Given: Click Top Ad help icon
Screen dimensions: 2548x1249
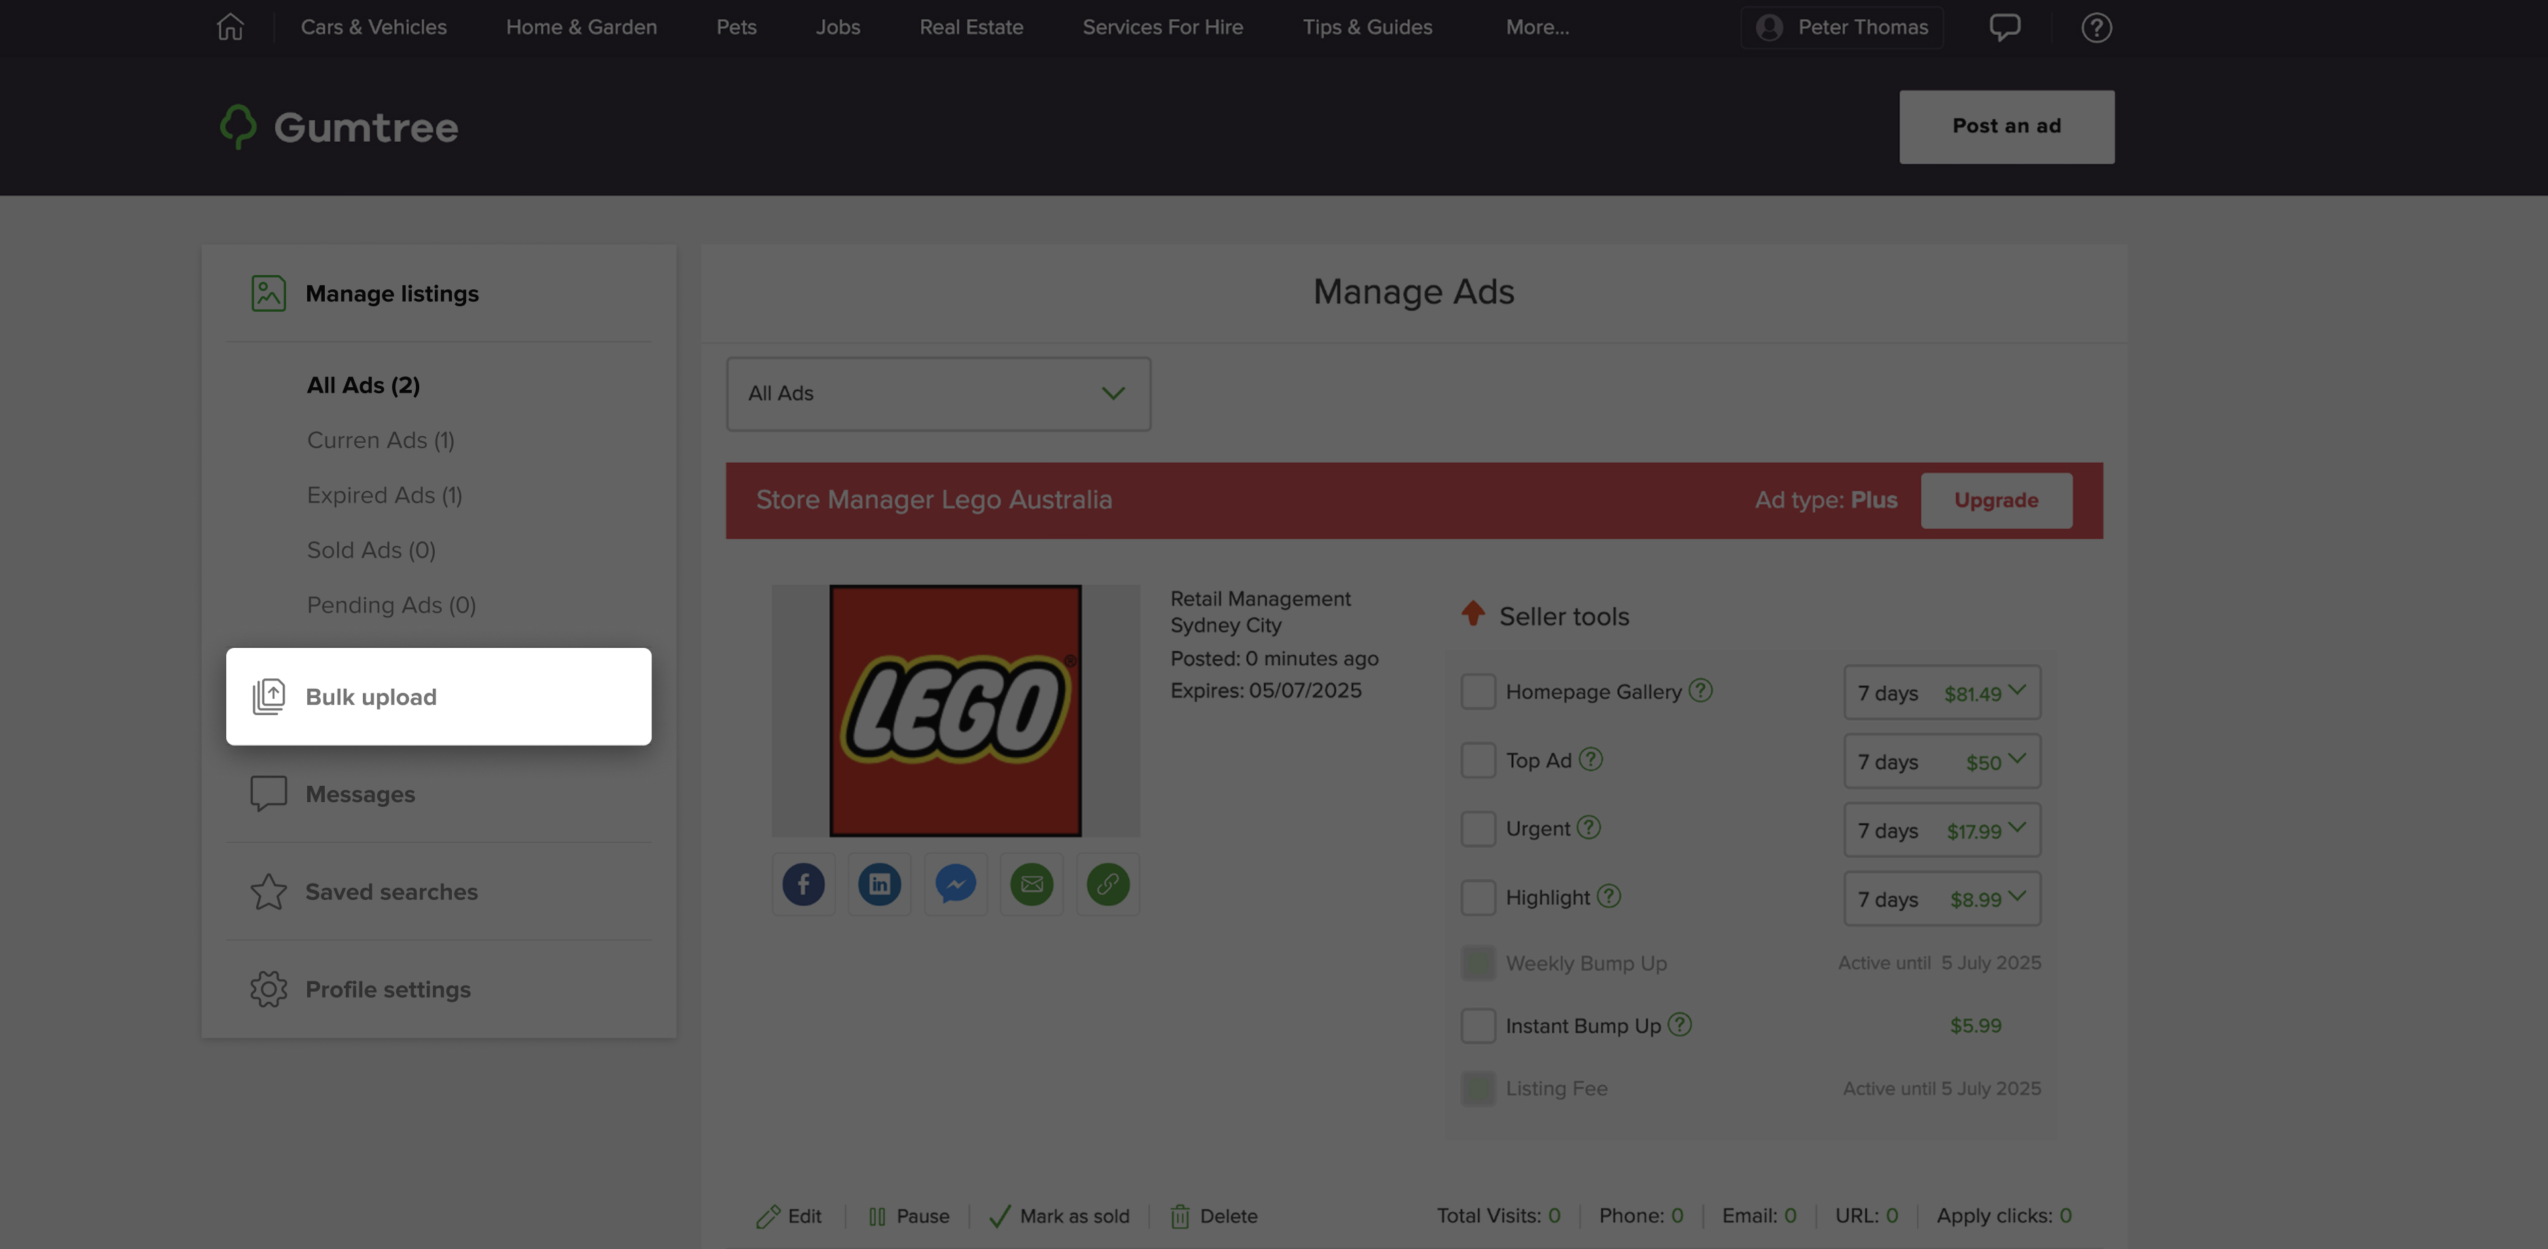Looking at the screenshot, I should click(x=1591, y=759).
